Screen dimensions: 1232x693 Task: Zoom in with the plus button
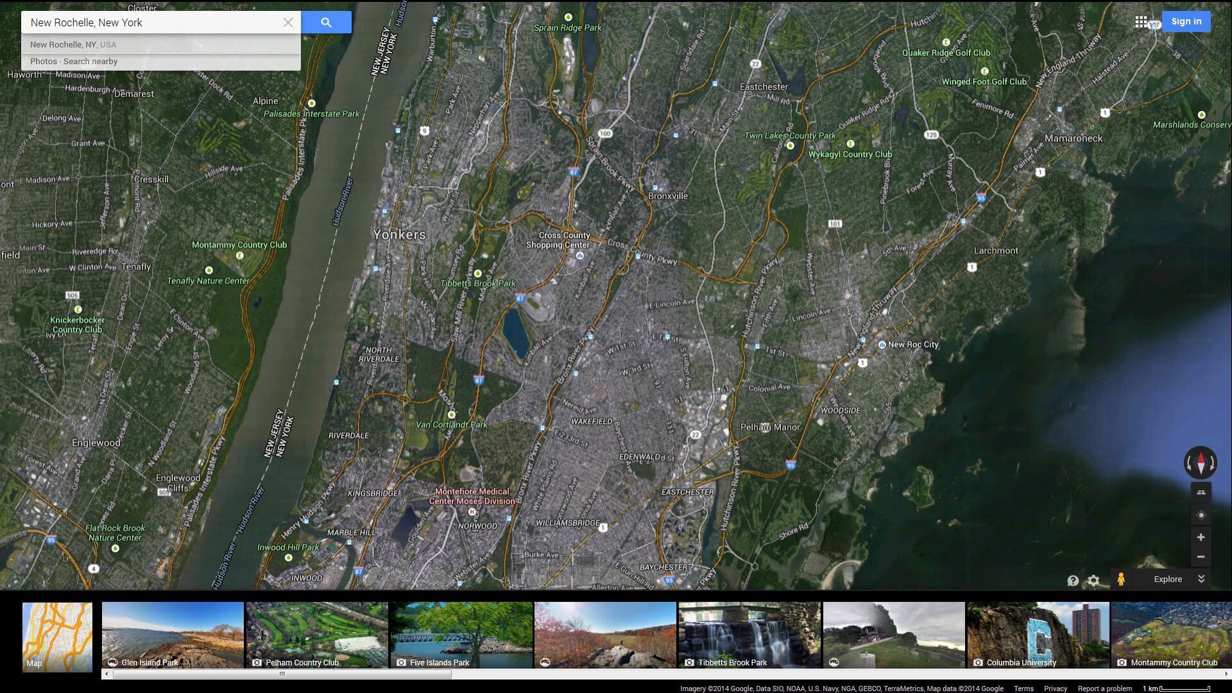pyautogui.click(x=1201, y=538)
